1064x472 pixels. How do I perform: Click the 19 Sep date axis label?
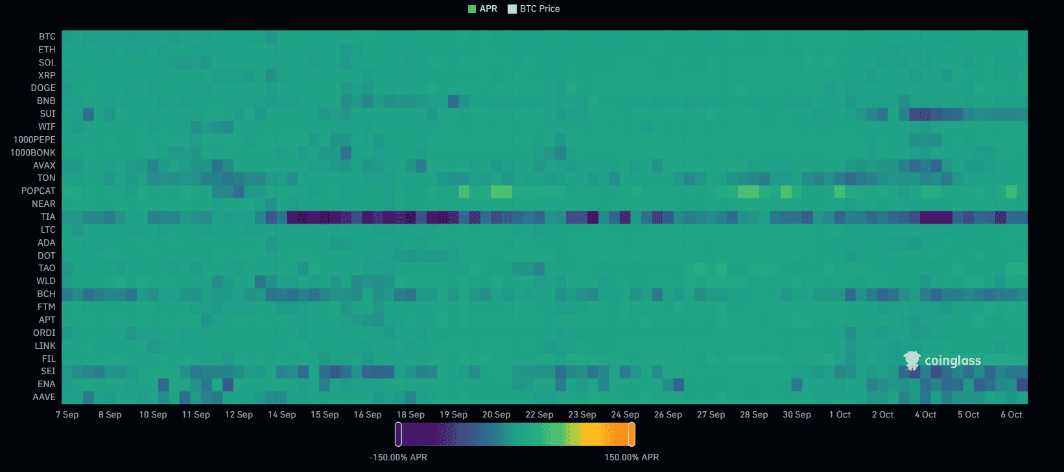[x=453, y=414]
